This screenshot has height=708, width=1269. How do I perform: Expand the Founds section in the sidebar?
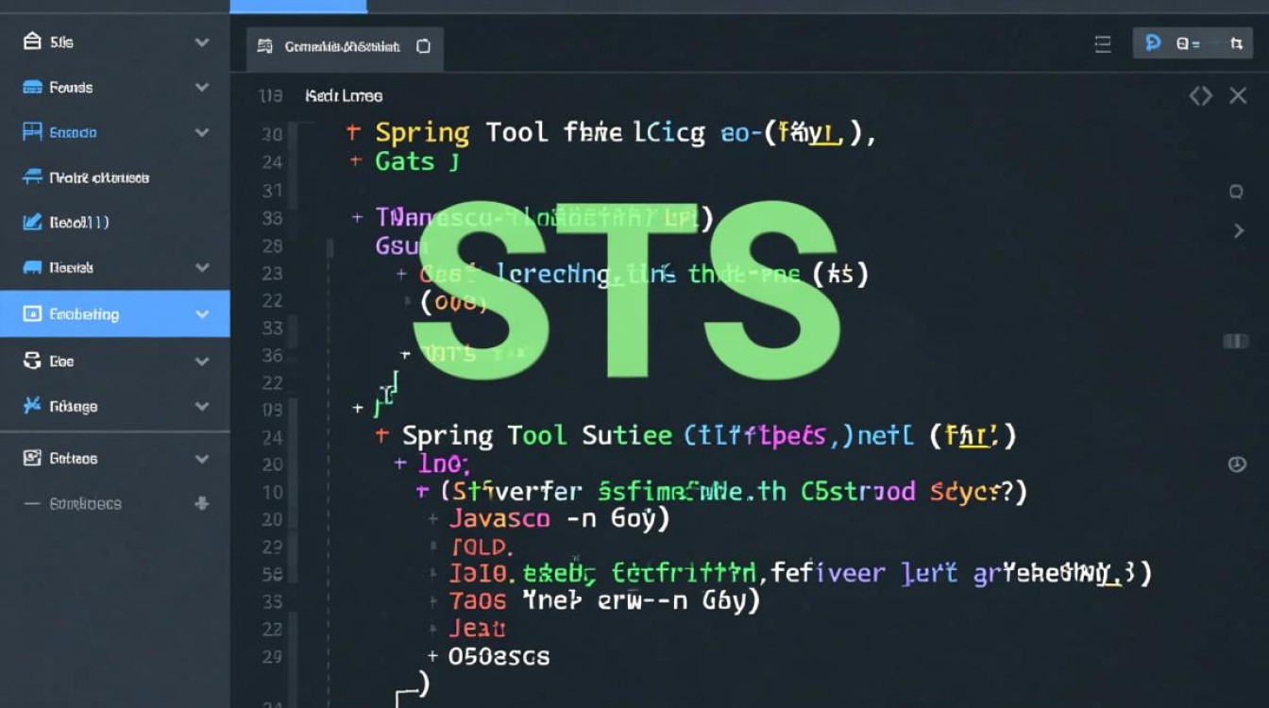coord(201,87)
